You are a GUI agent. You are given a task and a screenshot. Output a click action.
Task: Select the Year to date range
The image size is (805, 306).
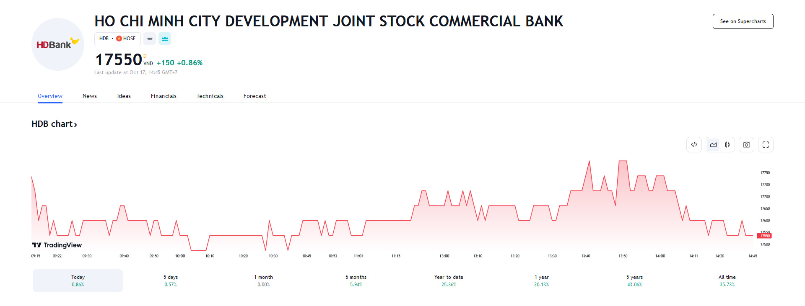tap(449, 280)
